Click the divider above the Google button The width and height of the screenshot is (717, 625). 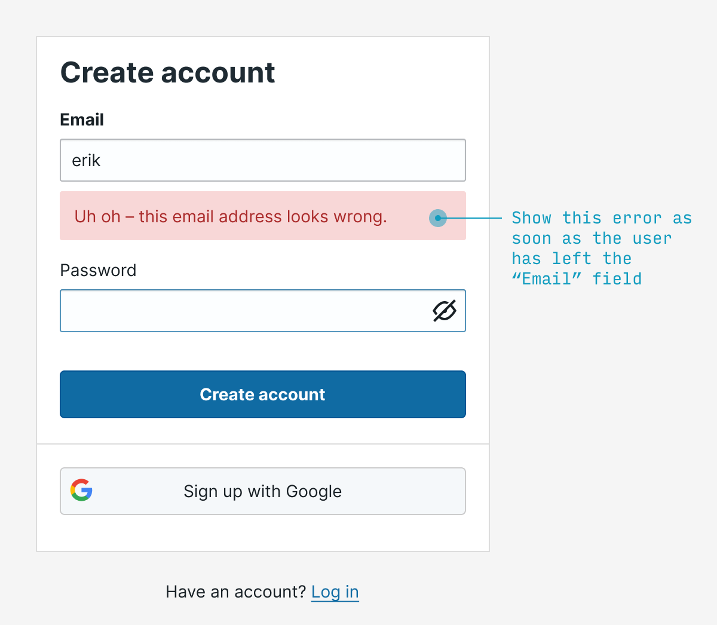(263, 444)
